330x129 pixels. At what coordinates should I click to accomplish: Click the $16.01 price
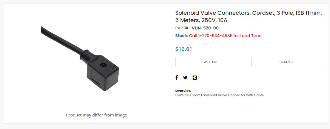tap(184, 49)
